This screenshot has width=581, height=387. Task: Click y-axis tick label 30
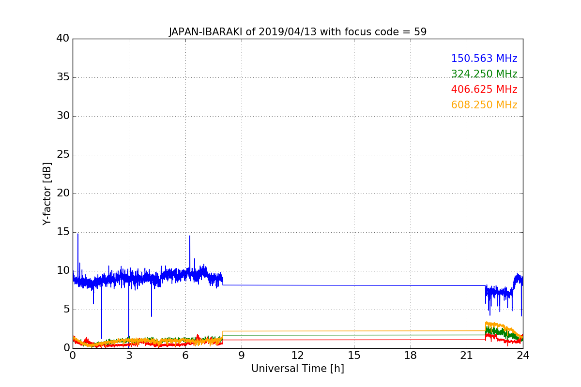coord(63,116)
